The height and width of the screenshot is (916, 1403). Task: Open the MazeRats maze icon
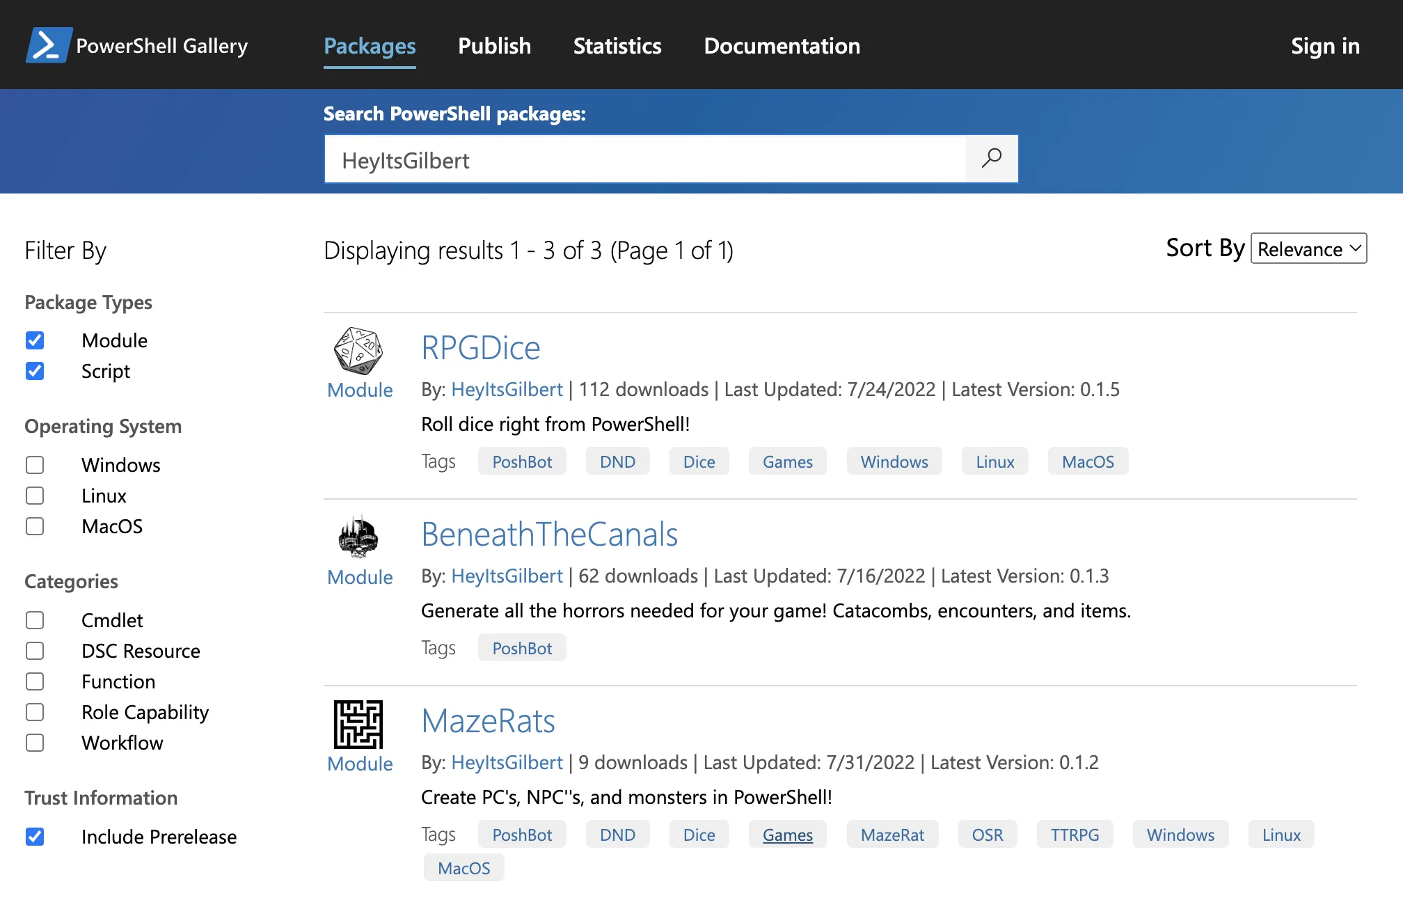(x=358, y=725)
